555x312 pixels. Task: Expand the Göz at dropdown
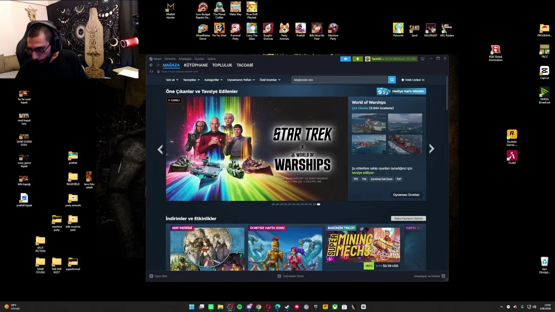(x=171, y=80)
